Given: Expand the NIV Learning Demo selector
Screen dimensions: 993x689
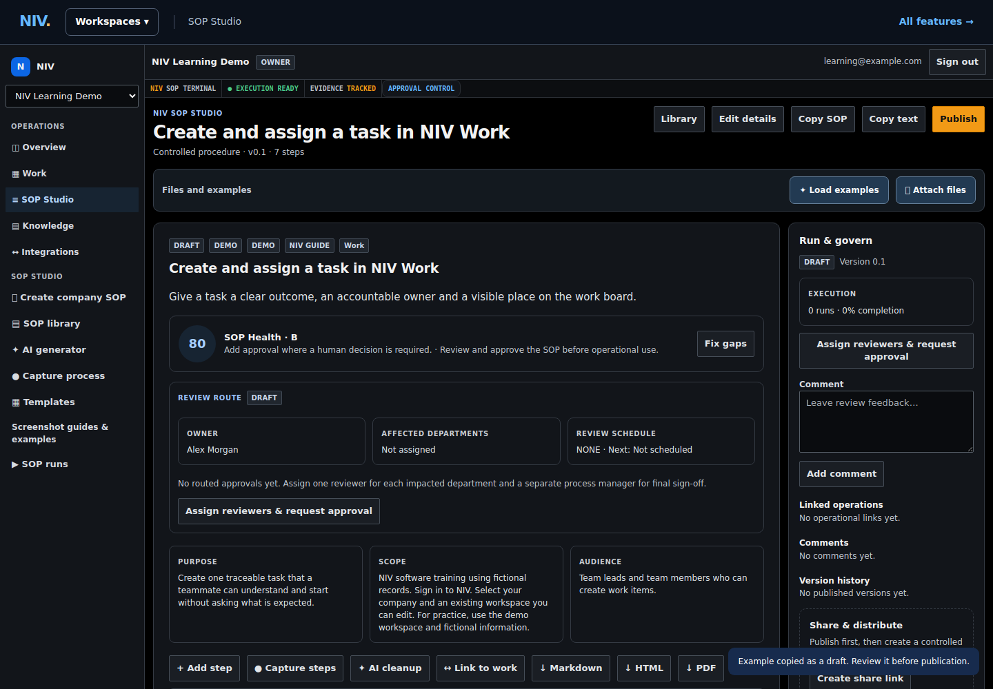Looking at the screenshot, I should click(72, 96).
